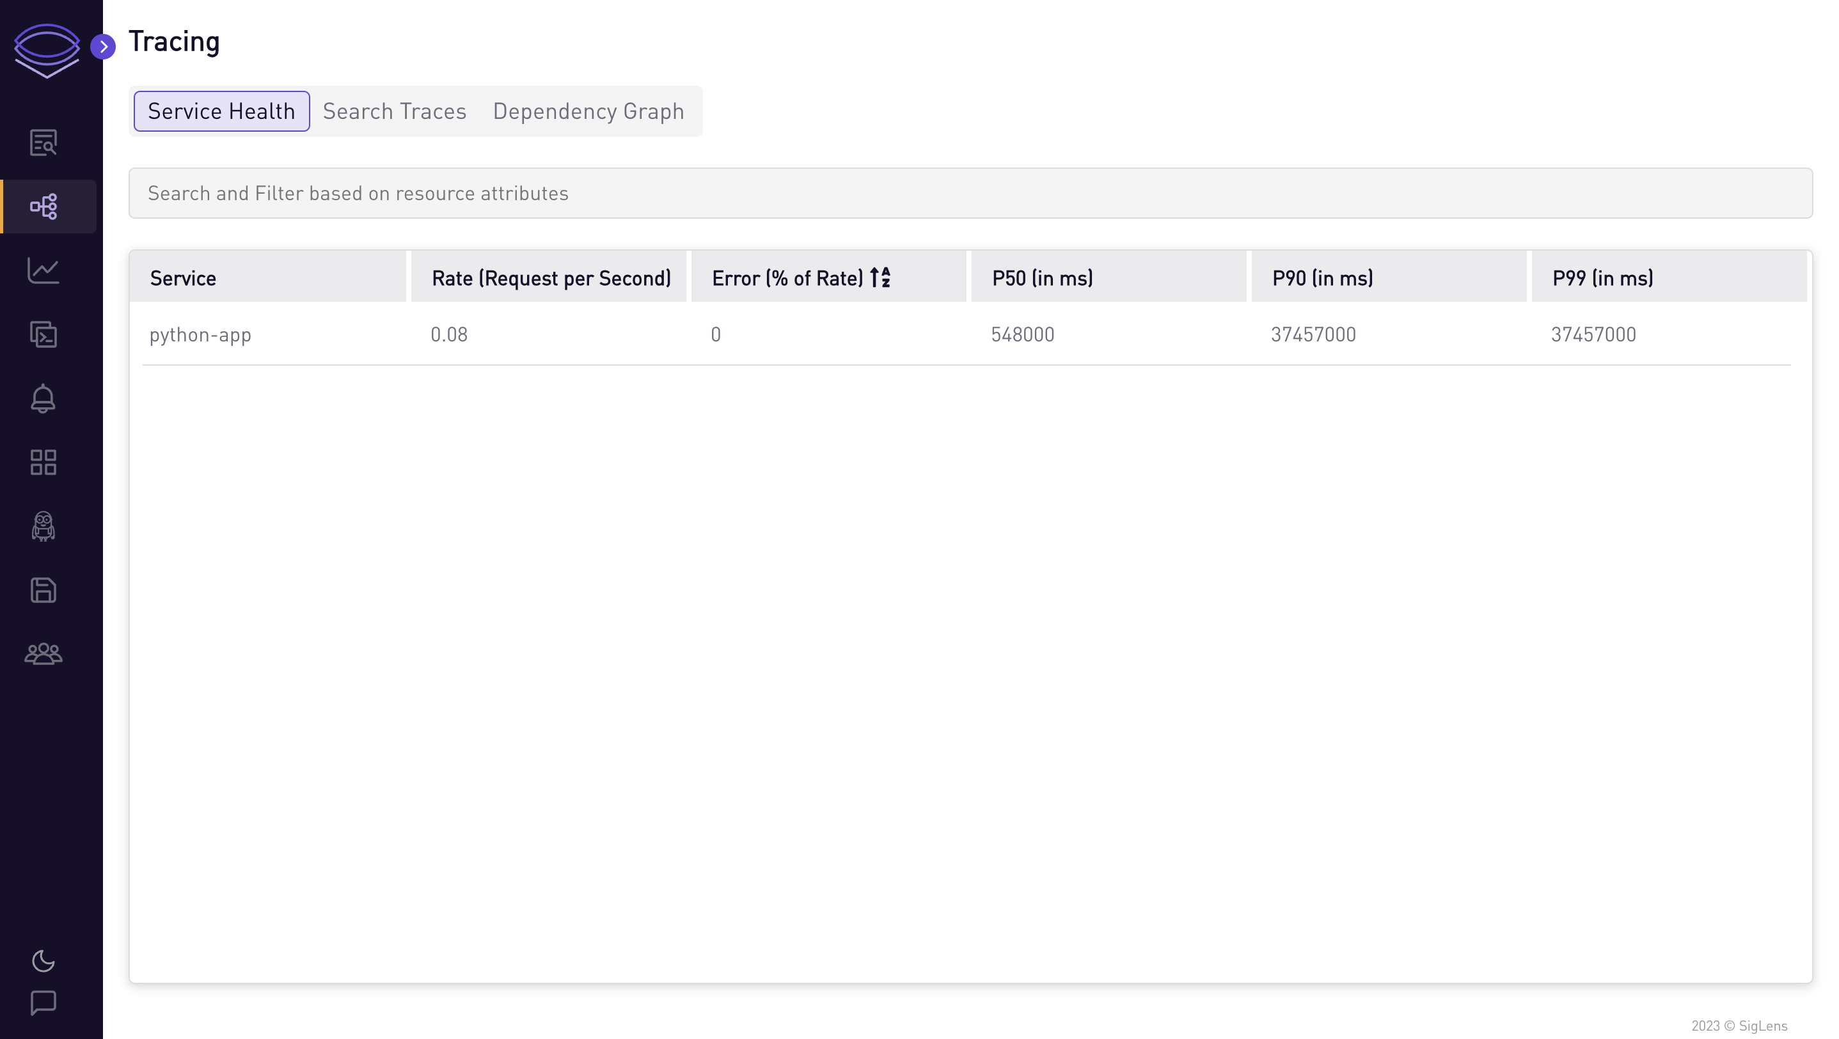Screen dimensions: 1839x1039
Task: Click Service Health tab
Action: (221, 111)
